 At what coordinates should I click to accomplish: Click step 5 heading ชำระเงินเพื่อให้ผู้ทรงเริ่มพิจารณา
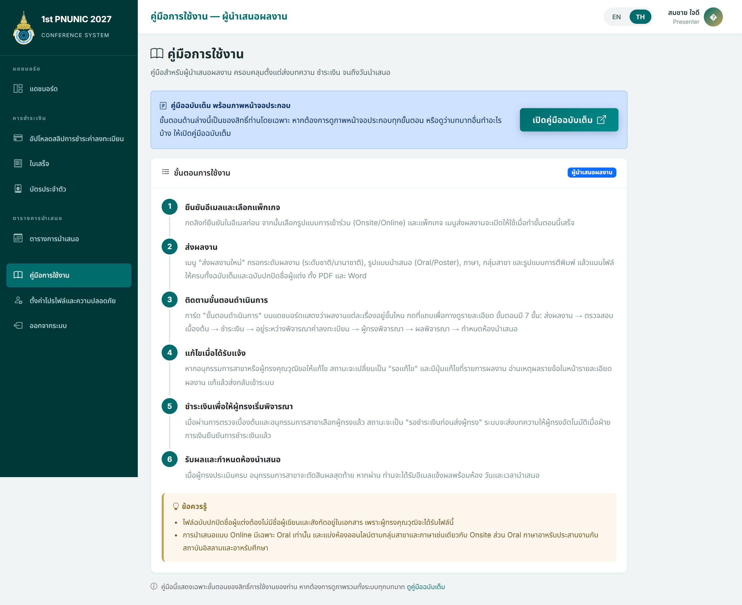pos(239,406)
